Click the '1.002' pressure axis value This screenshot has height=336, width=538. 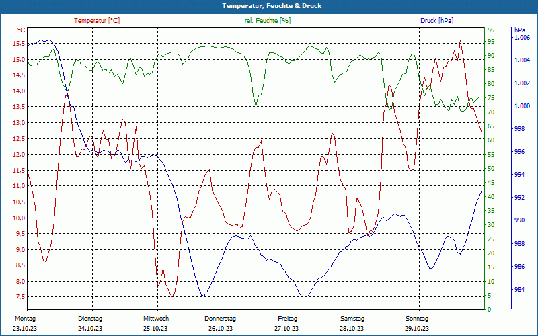coord(523,83)
